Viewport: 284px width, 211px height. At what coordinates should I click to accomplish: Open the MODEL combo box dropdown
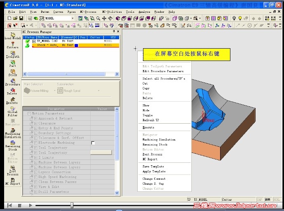coord(73,18)
